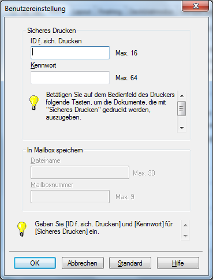Click the bottom light bulb hint icon
This screenshot has height=280, width=213.
[21, 229]
